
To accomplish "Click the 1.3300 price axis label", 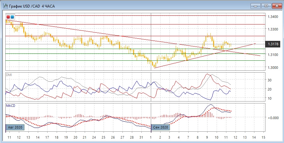I will click(272, 29).
